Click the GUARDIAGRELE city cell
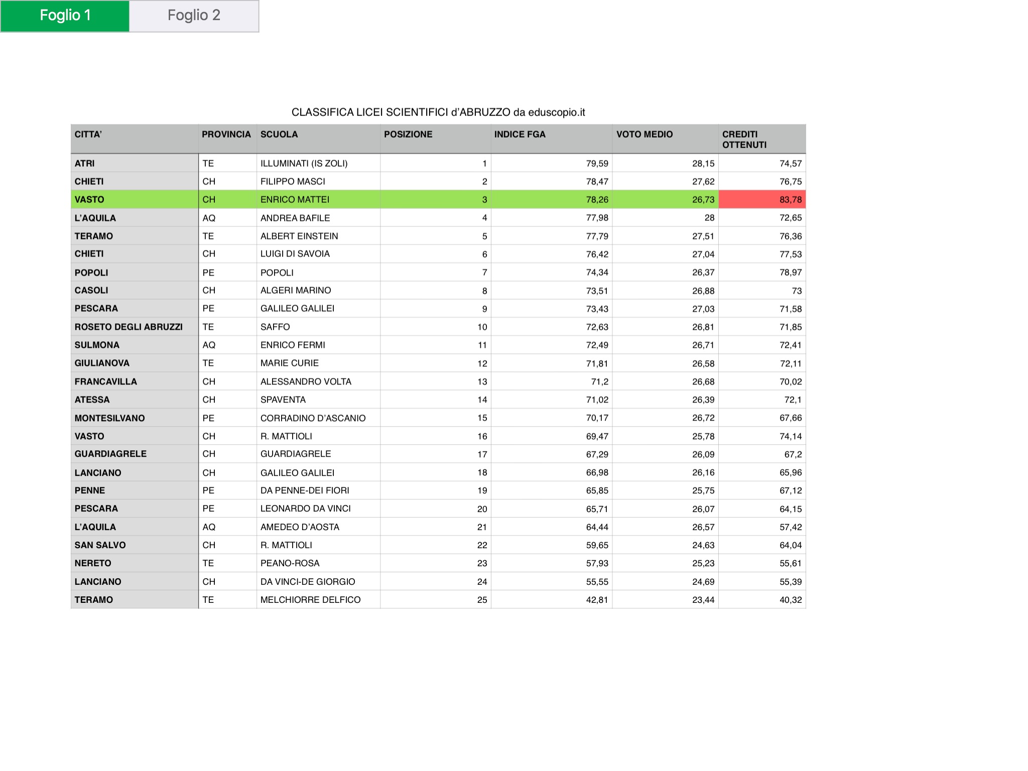This screenshot has height=771, width=1028. (x=135, y=454)
